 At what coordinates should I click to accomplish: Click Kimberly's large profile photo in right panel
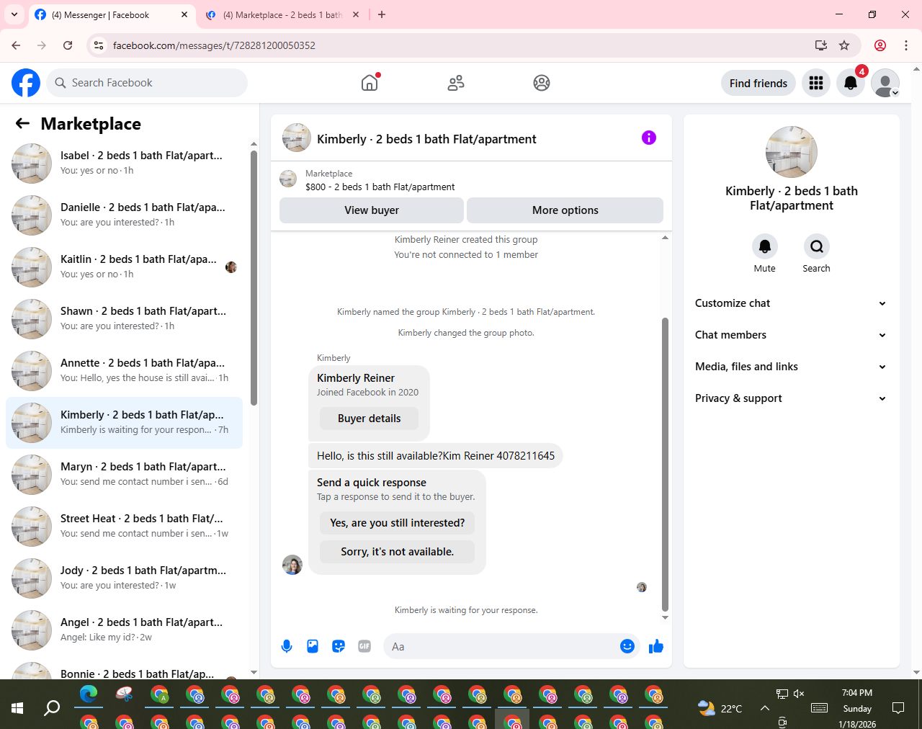(791, 152)
